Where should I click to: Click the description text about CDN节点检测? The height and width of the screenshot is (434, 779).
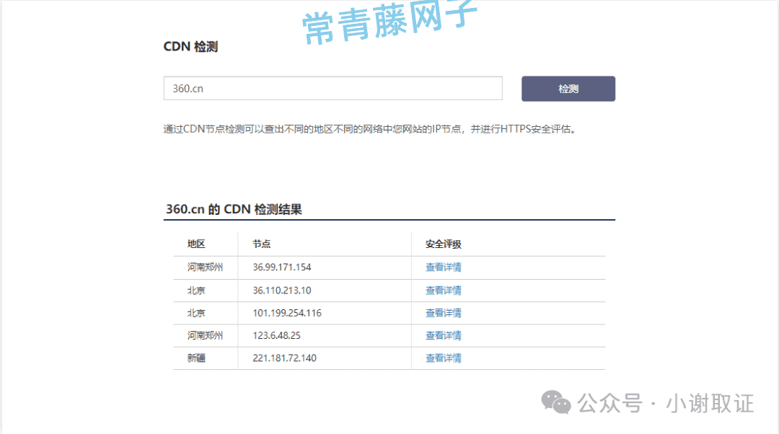click(371, 129)
